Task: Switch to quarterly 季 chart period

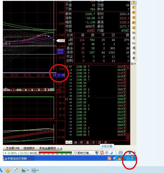Action: coord(134,58)
